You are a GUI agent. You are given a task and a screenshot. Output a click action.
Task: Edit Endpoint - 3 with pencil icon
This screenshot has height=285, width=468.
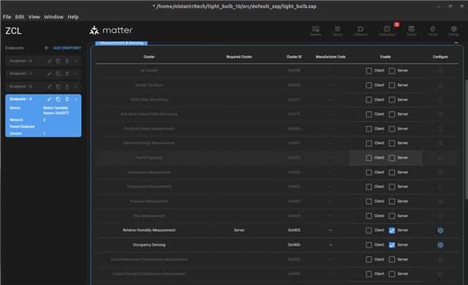(49, 99)
